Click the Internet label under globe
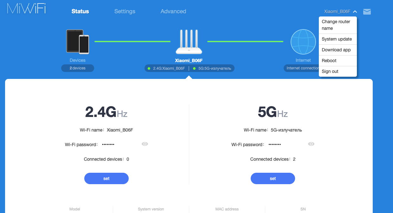This screenshot has height=213, width=393. coord(303,60)
